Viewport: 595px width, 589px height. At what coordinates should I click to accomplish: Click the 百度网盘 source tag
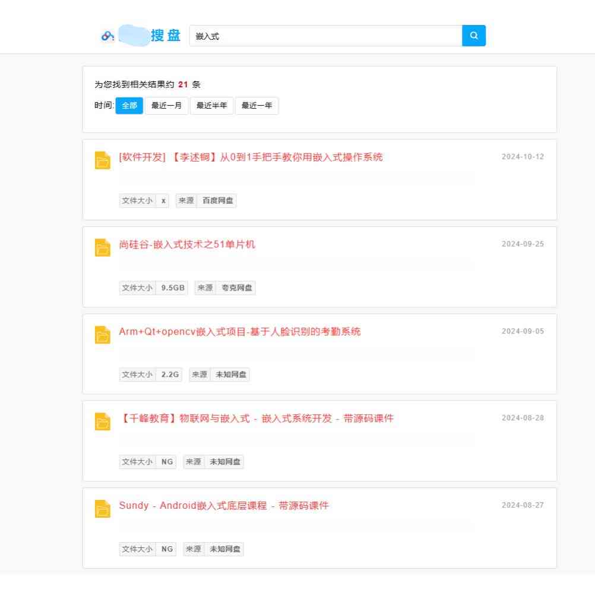pyautogui.click(x=218, y=200)
